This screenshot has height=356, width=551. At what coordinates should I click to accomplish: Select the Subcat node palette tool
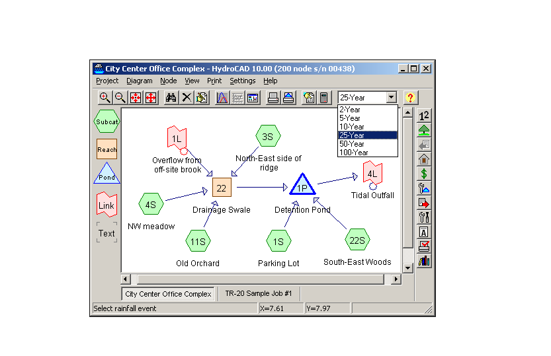(107, 122)
